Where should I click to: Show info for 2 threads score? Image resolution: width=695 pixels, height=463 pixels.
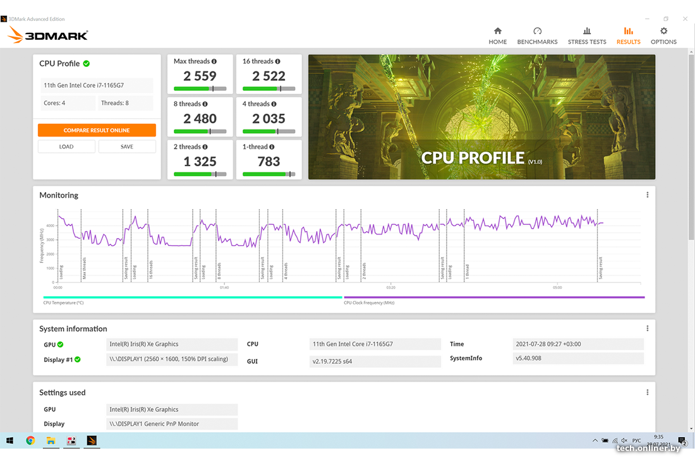pos(205,147)
